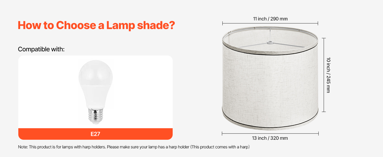Image resolution: width=383 pixels, height=157 pixels.
Task: Click "(This product comes with a harp)" text
Action: (220, 147)
